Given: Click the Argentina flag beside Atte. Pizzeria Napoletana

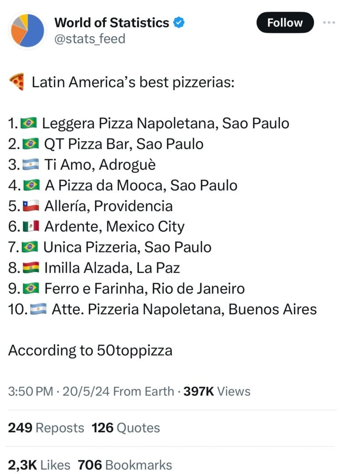Looking at the screenshot, I should (x=39, y=309).
